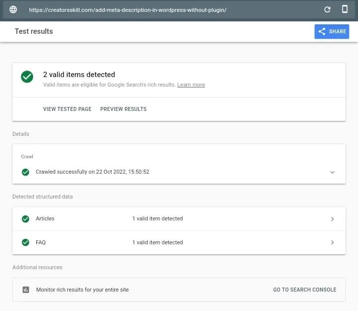Select the FAQ valid item text
Image resolution: width=358 pixels, height=311 pixels.
tap(158, 243)
